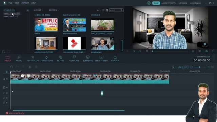The height and width of the screenshot is (122, 217).
Task: Click the EXPORT button in the tool row
Action: click(115, 59)
